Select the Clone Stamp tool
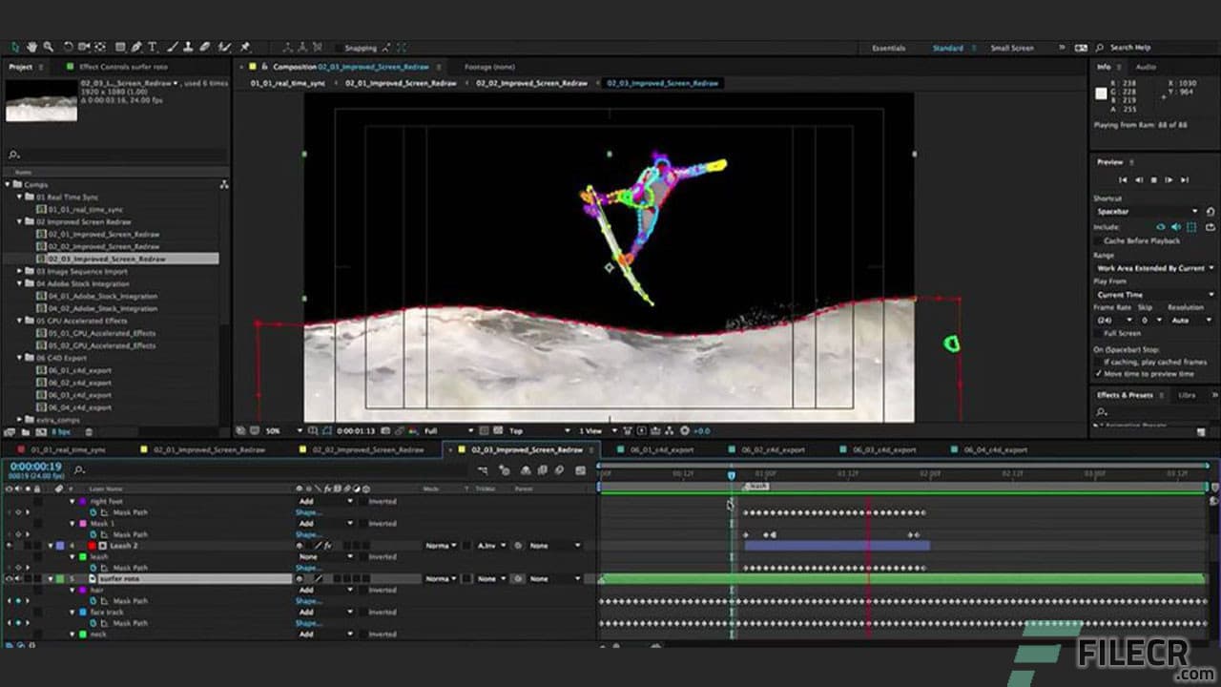Image resolution: width=1221 pixels, height=687 pixels. tap(190, 46)
